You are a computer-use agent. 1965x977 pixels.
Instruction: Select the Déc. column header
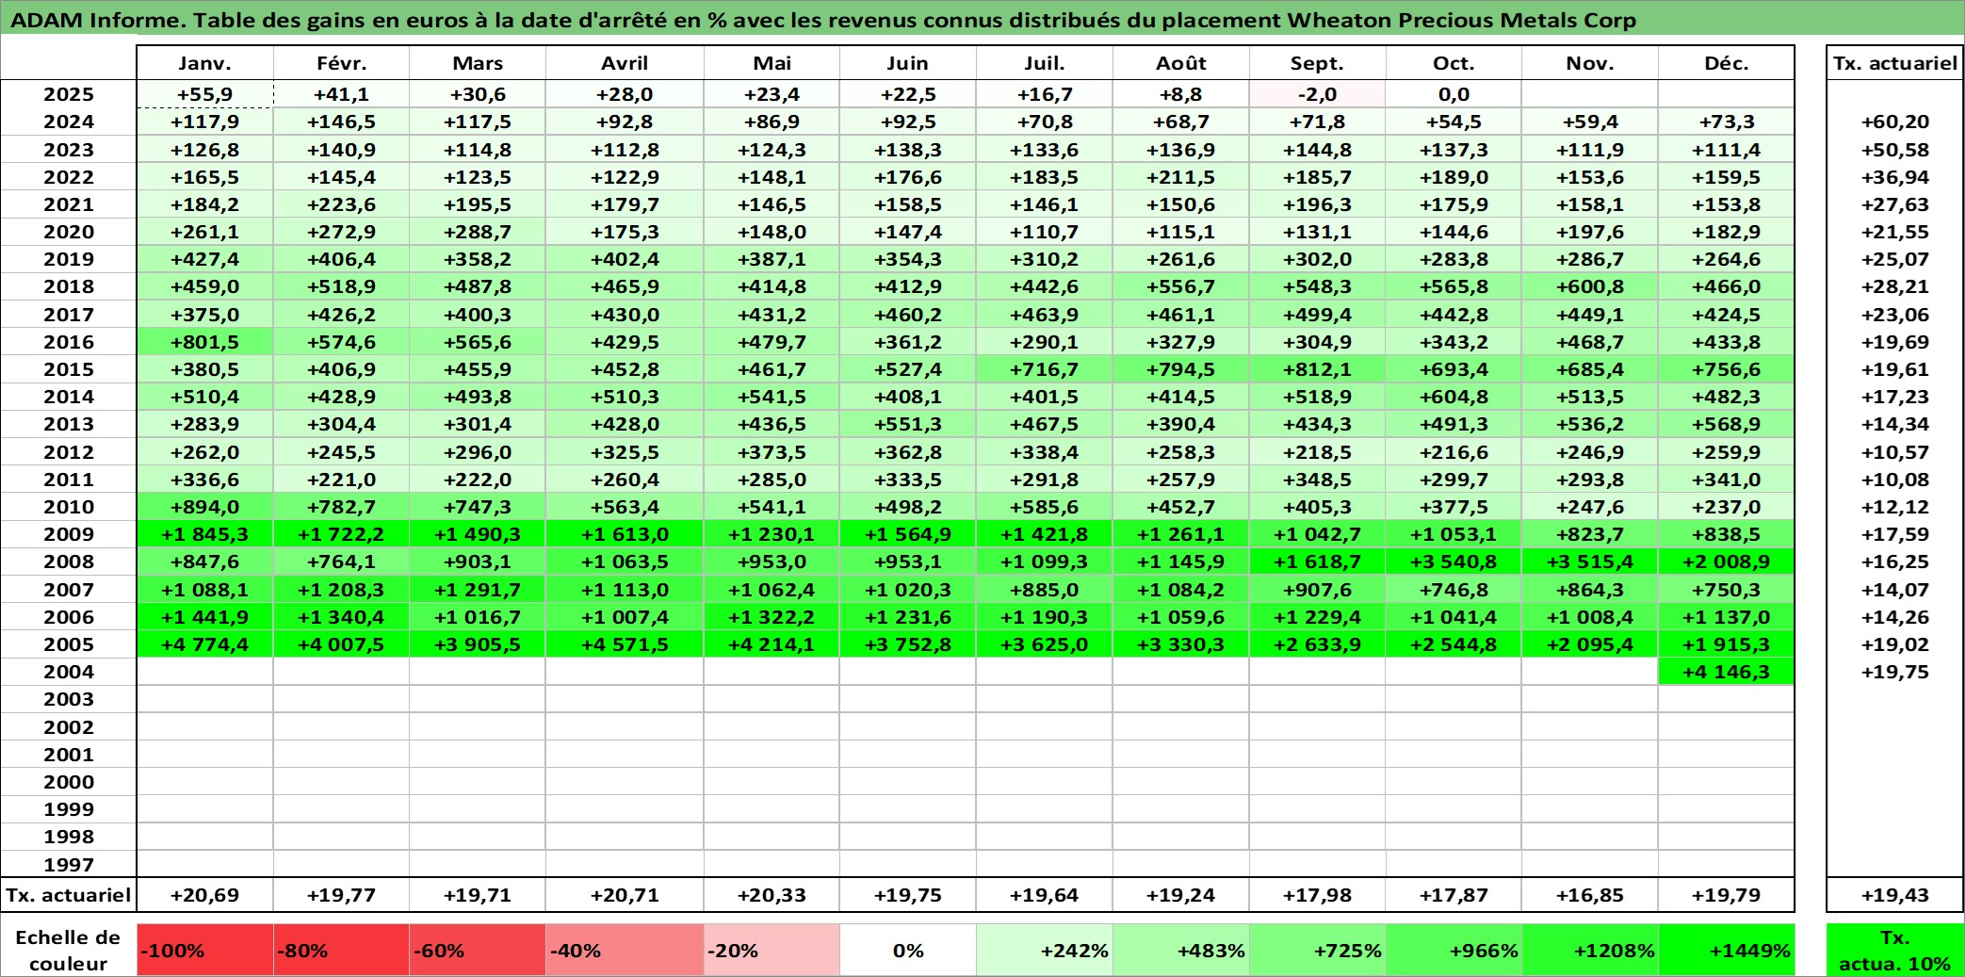point(1726,63)
